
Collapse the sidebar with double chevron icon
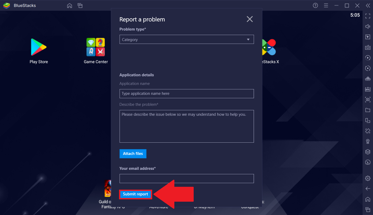[x=368, y=5]
